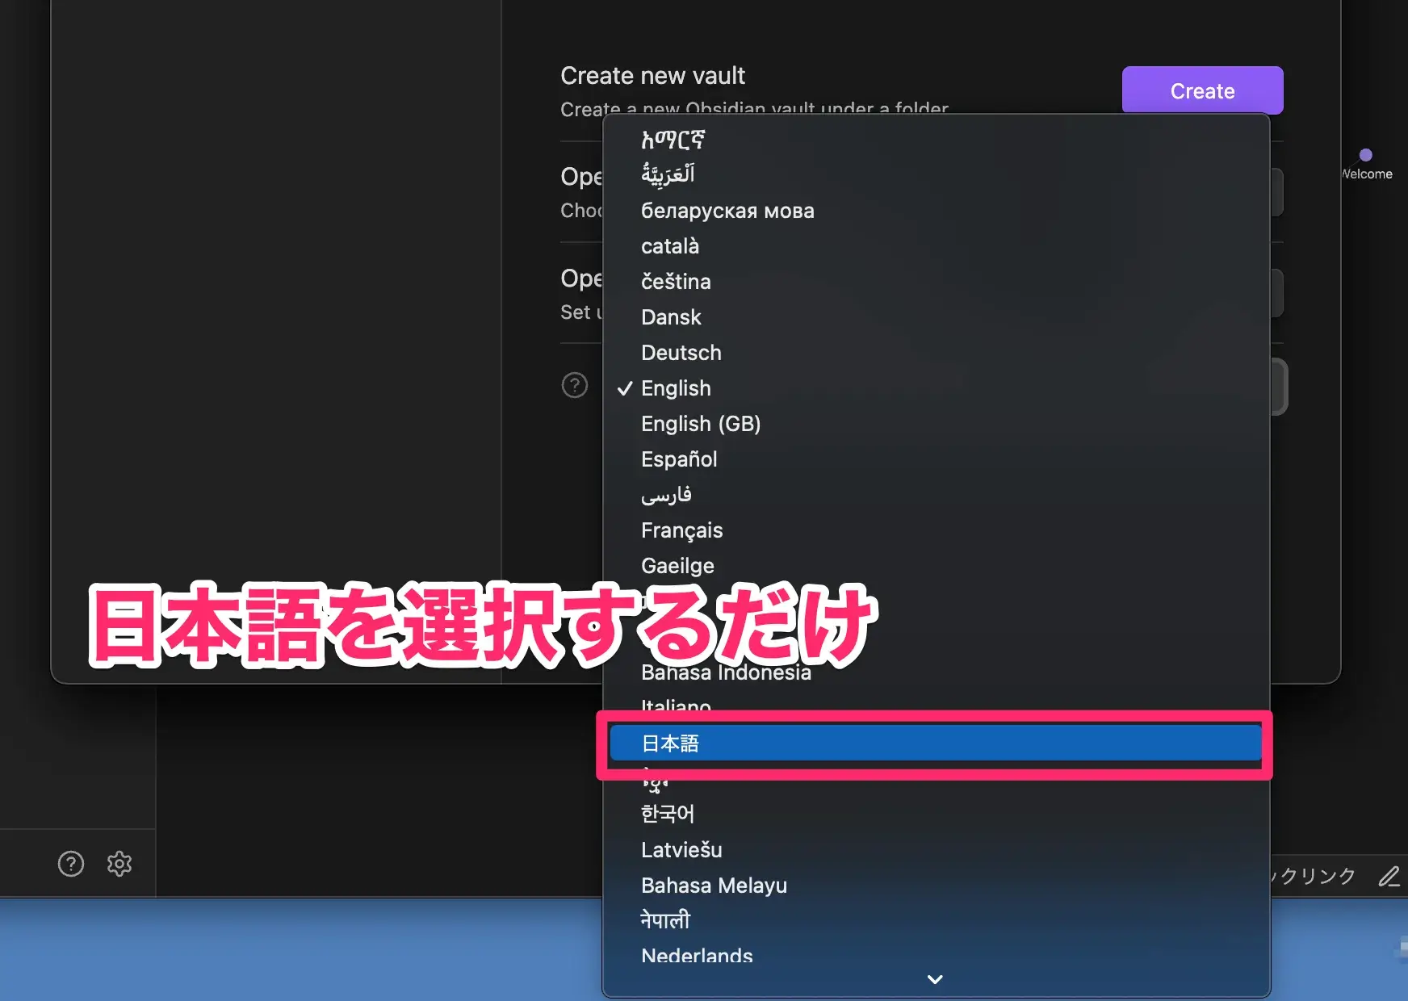The width and height of the screenshot is (1408, 1001).
Task: Click the help icon beside language dropdown
Action: (575, 385)
